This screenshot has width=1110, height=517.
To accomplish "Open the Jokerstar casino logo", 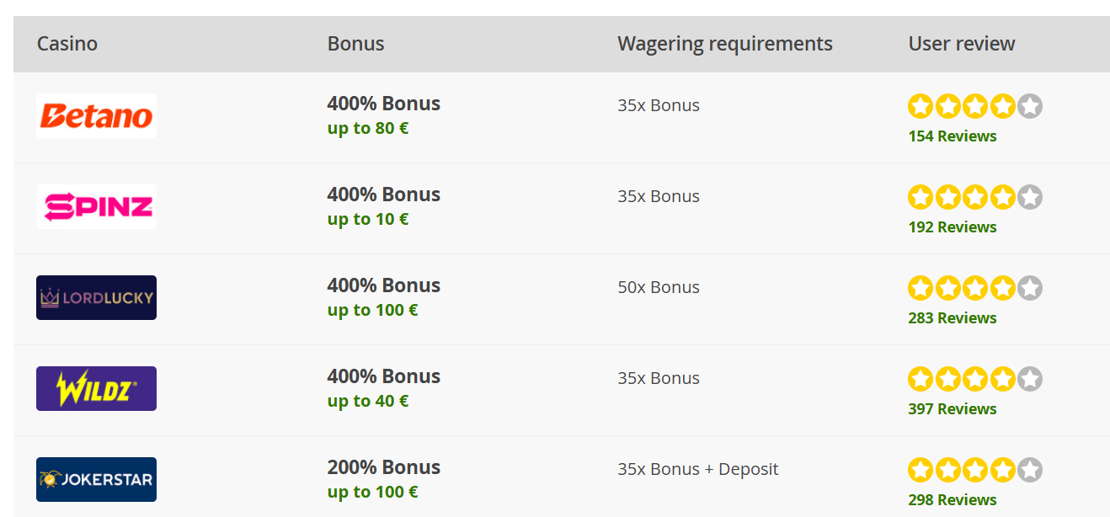I will [x=96, y=479].
